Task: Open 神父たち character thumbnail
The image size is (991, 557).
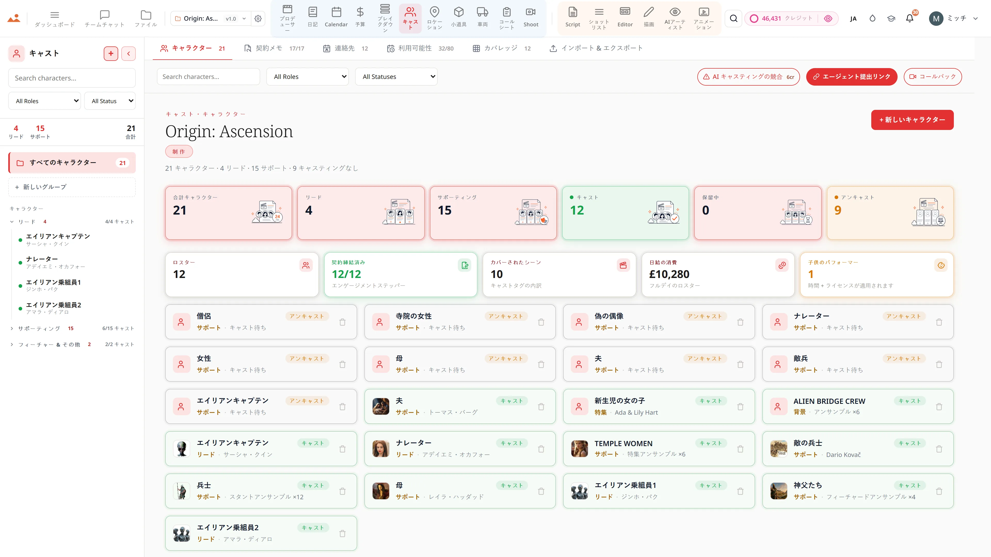Action: point(779,491)
